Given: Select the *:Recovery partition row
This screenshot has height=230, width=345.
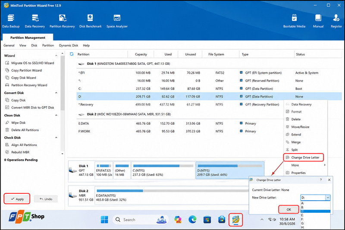Looking at the screenshot, I should coord(180,104).
